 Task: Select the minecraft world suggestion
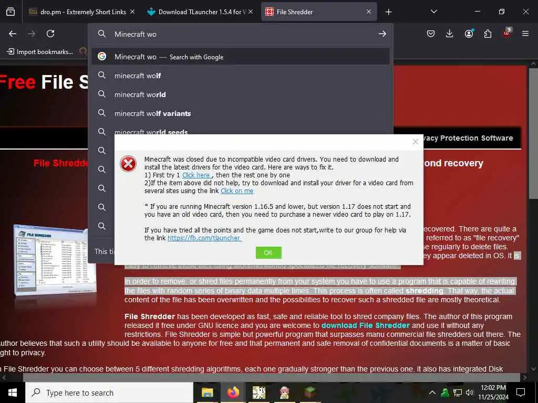[241, 94]
